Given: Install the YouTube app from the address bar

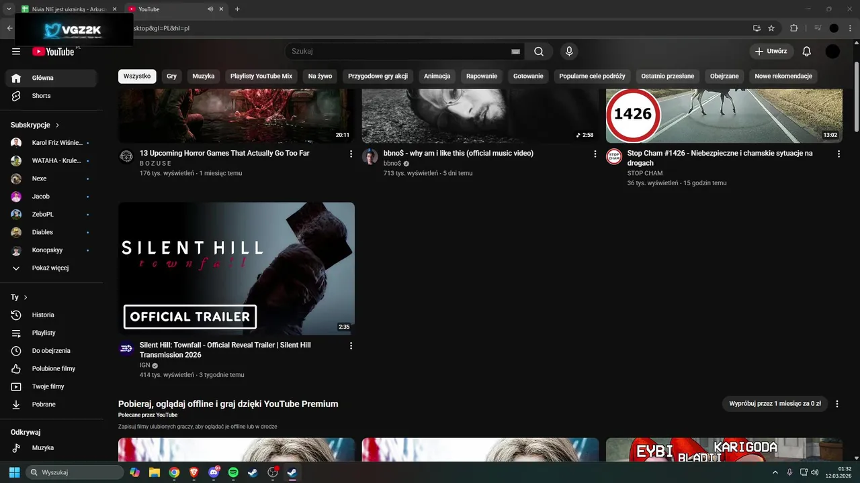Looking at the screenshot, I should 757,28.
